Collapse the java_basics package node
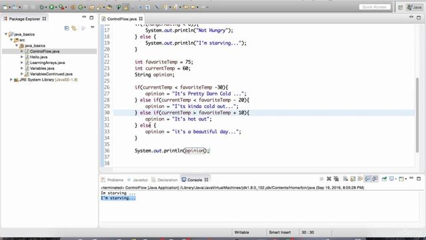 [x=17, y=45]
